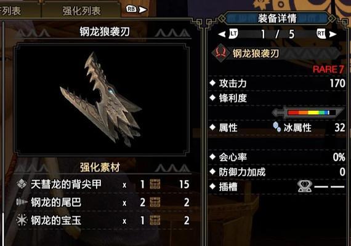Click the 钢龙的宝玉 gem material icon
This screenshot has width=351, height=246.
click(22, 220)
